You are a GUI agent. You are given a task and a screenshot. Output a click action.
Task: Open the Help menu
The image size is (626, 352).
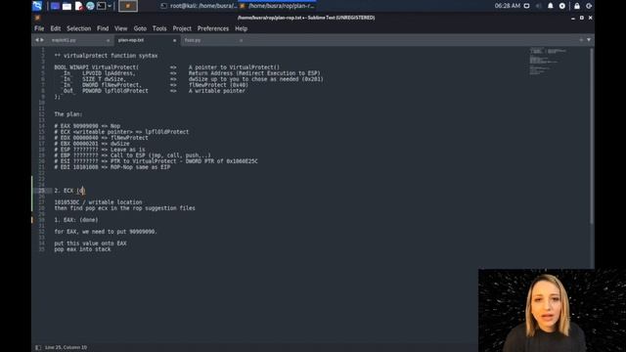[241, 28]
